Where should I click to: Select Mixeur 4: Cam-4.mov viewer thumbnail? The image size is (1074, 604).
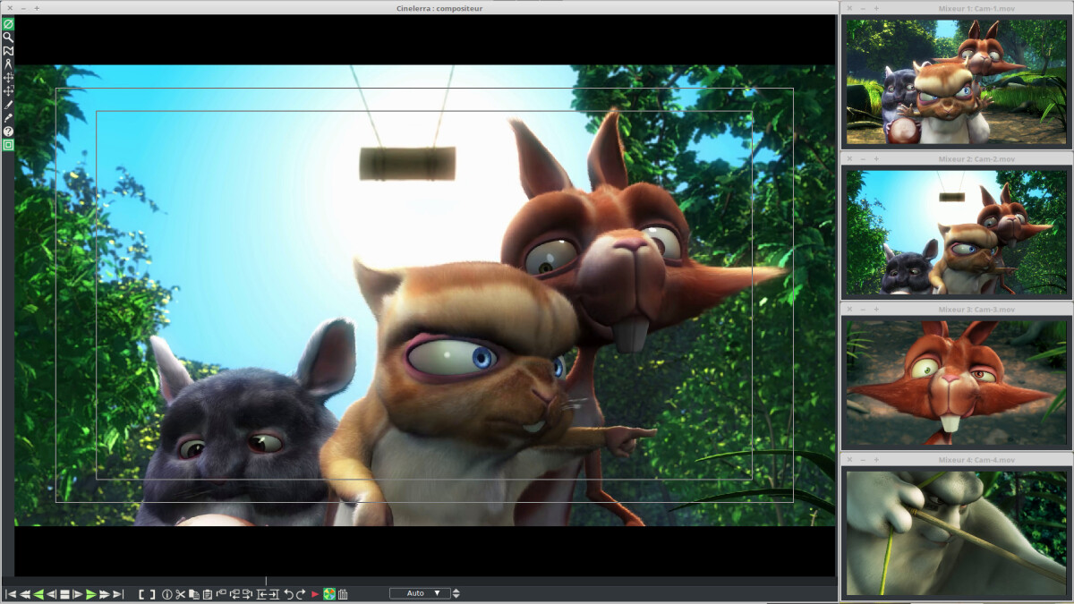pos(957,533)
